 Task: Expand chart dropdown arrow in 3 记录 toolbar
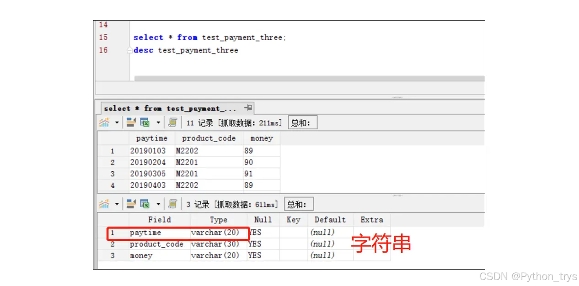[117, 204]
